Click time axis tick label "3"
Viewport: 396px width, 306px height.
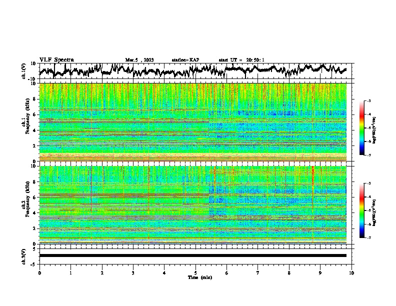133,273
